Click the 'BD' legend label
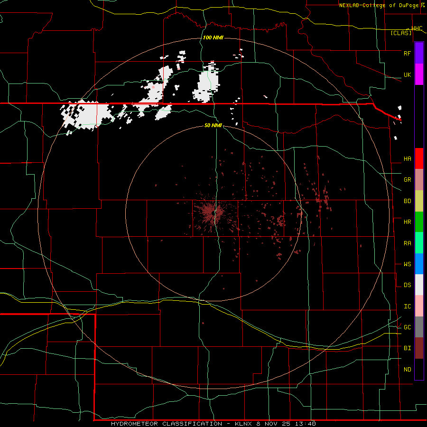 tap(407, 201)
